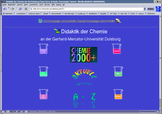The width and height of the screenshot is (162, 114).
Task: Open the Forward button history dropdown
Action: coord(16,8)
